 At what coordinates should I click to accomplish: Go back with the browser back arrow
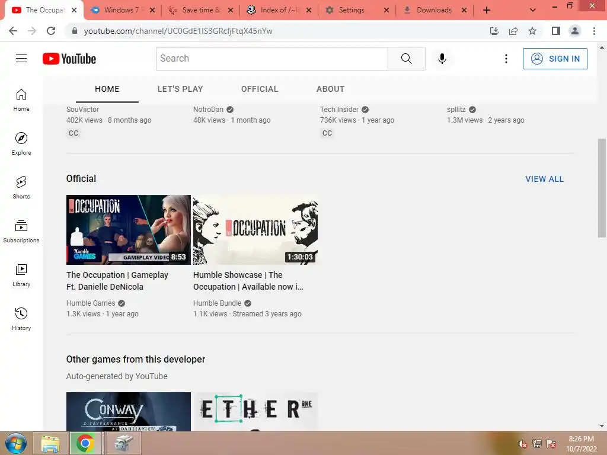pyautogui.click(x=13, y=31)
